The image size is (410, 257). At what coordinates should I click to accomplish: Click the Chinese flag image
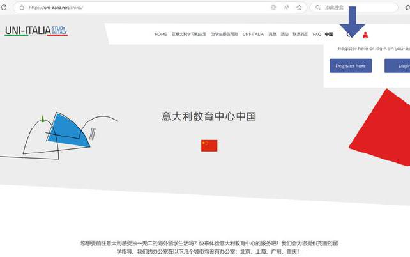pyautogui.click(x=209, y=146)
